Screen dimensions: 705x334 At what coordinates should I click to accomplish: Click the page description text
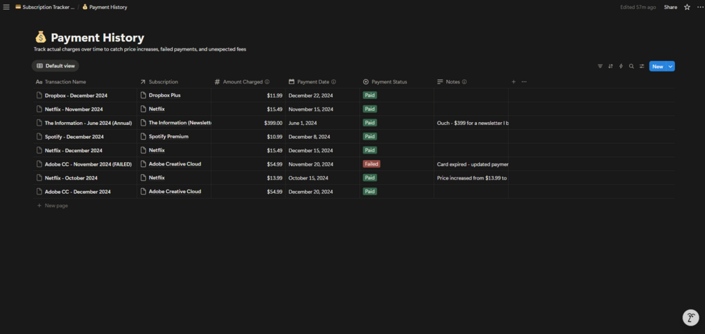140,49
